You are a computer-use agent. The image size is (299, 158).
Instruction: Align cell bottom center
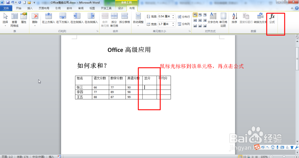click(x=200, y=26)
